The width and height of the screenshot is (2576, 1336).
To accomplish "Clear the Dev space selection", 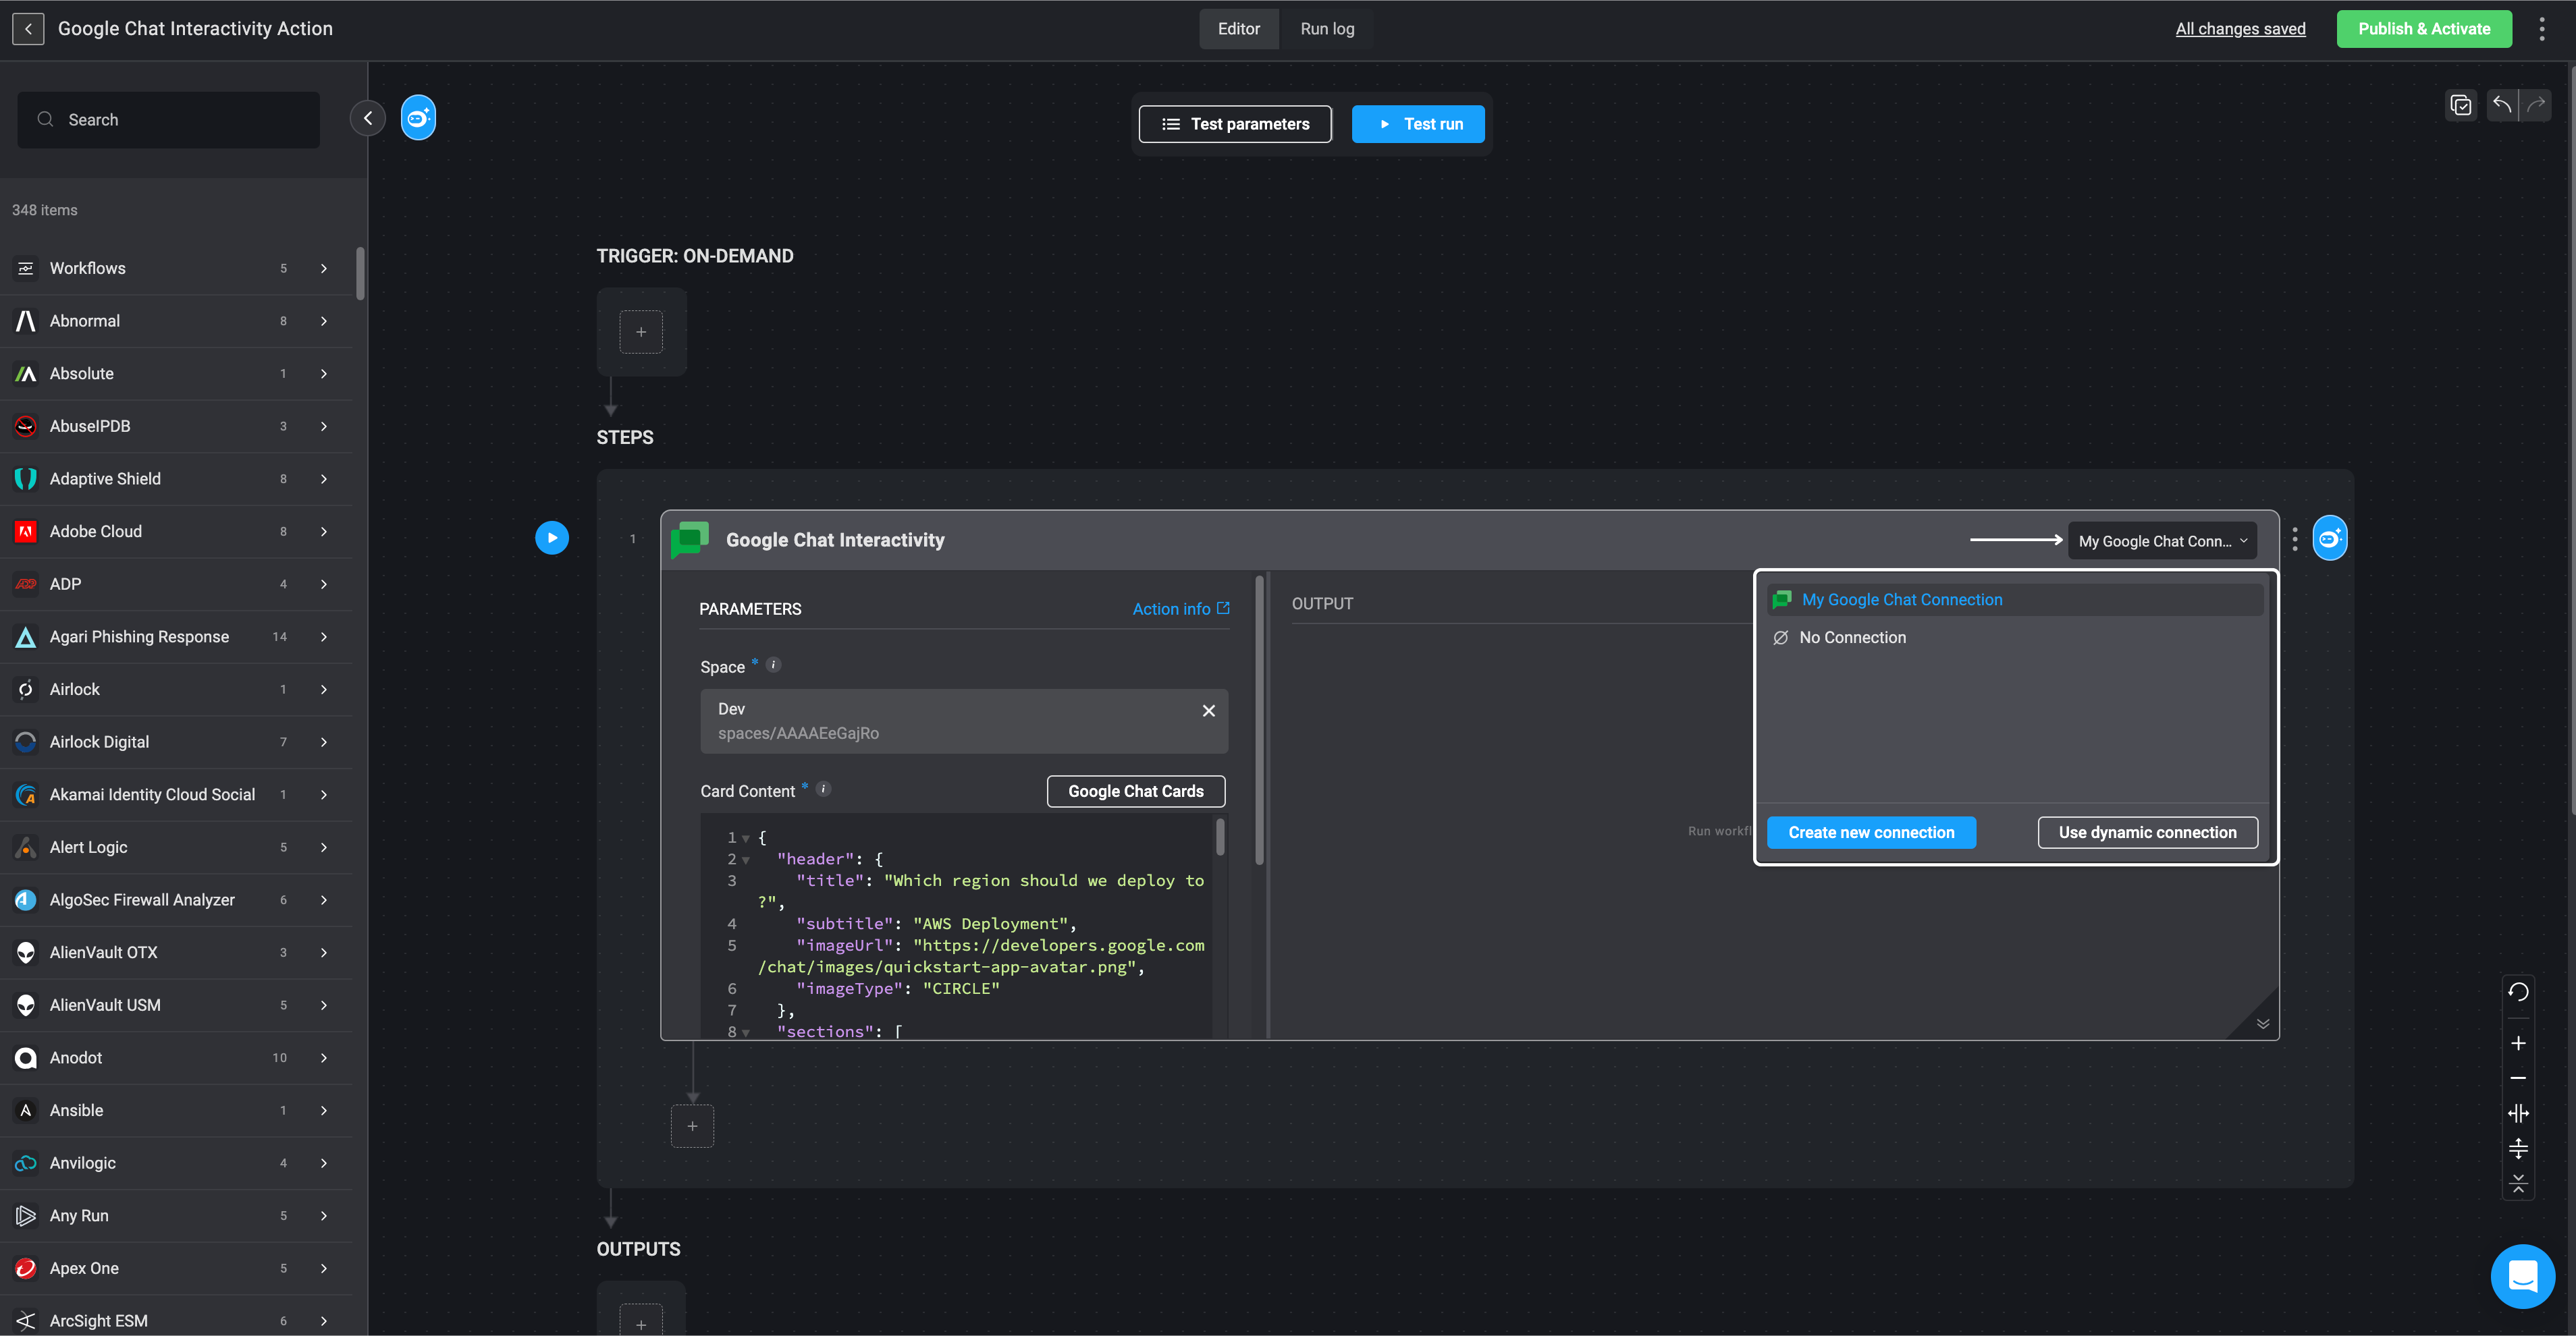I will [1208, 711].
